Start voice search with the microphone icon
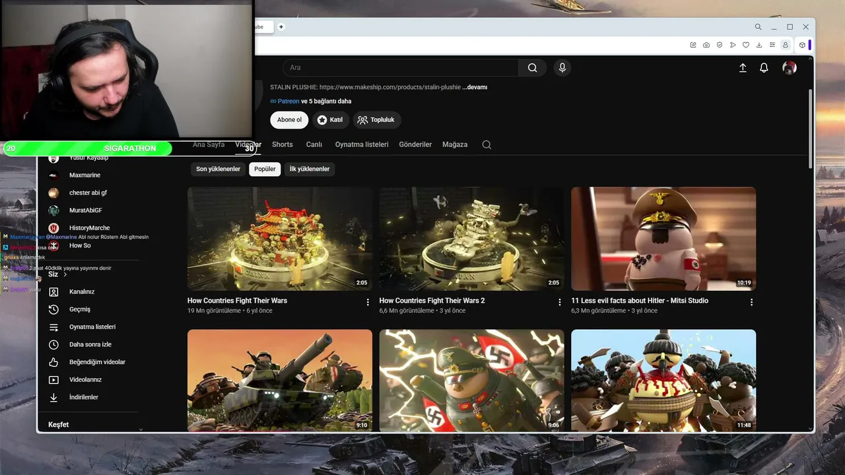Image resolution: width=845 pixels, height=475 pixels. click(562, 67)
